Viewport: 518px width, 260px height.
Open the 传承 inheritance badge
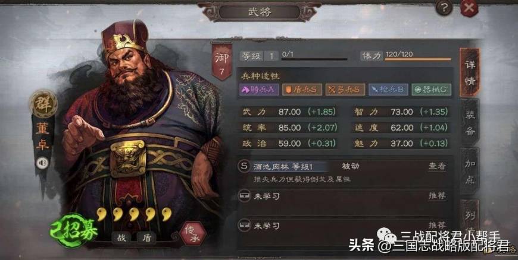pyautogui.click(x=192, y=233)
